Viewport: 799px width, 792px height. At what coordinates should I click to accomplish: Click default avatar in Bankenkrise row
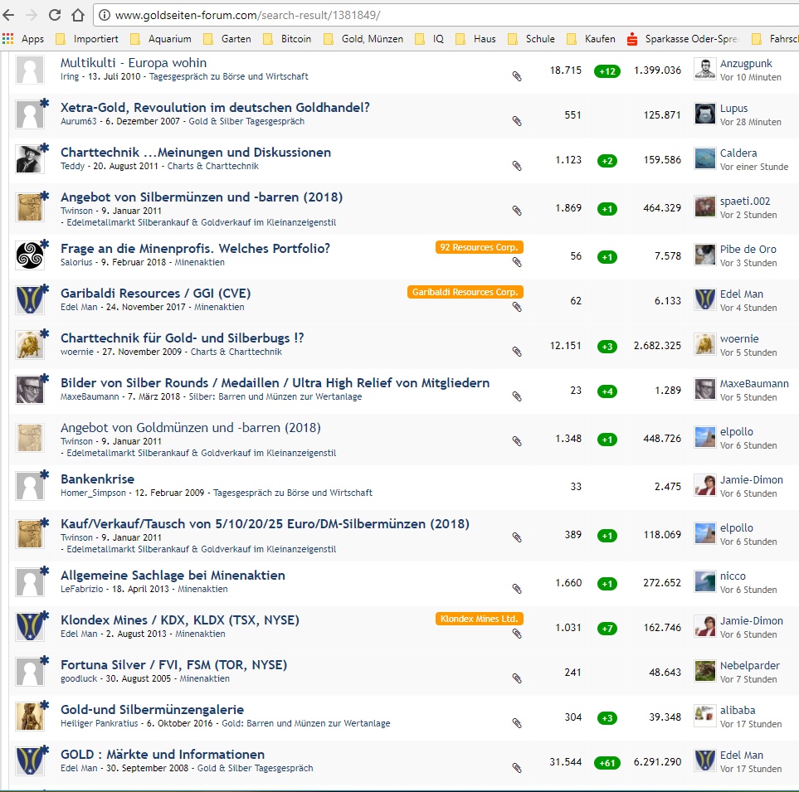[30, 487]
